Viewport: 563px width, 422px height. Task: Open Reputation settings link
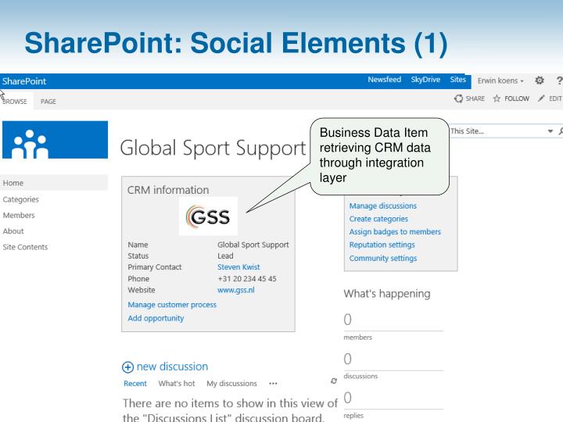click(382, 245)
